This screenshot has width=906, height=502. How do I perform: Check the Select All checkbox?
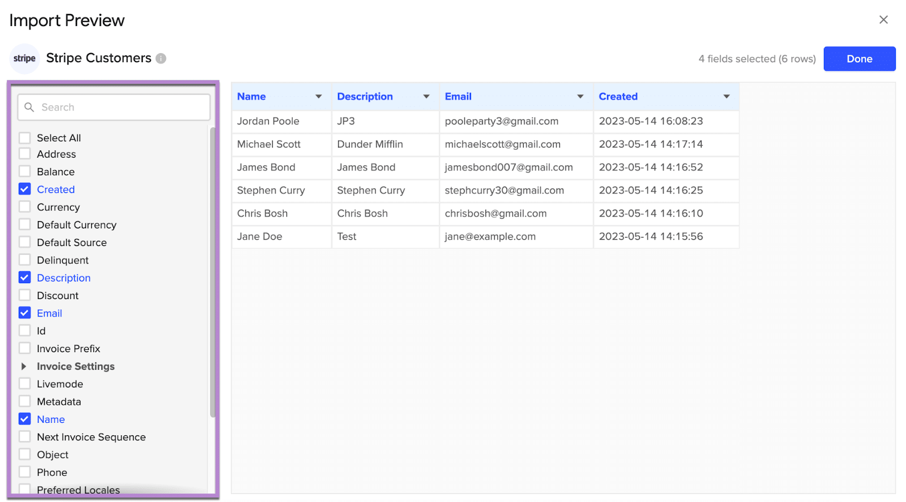25,138
